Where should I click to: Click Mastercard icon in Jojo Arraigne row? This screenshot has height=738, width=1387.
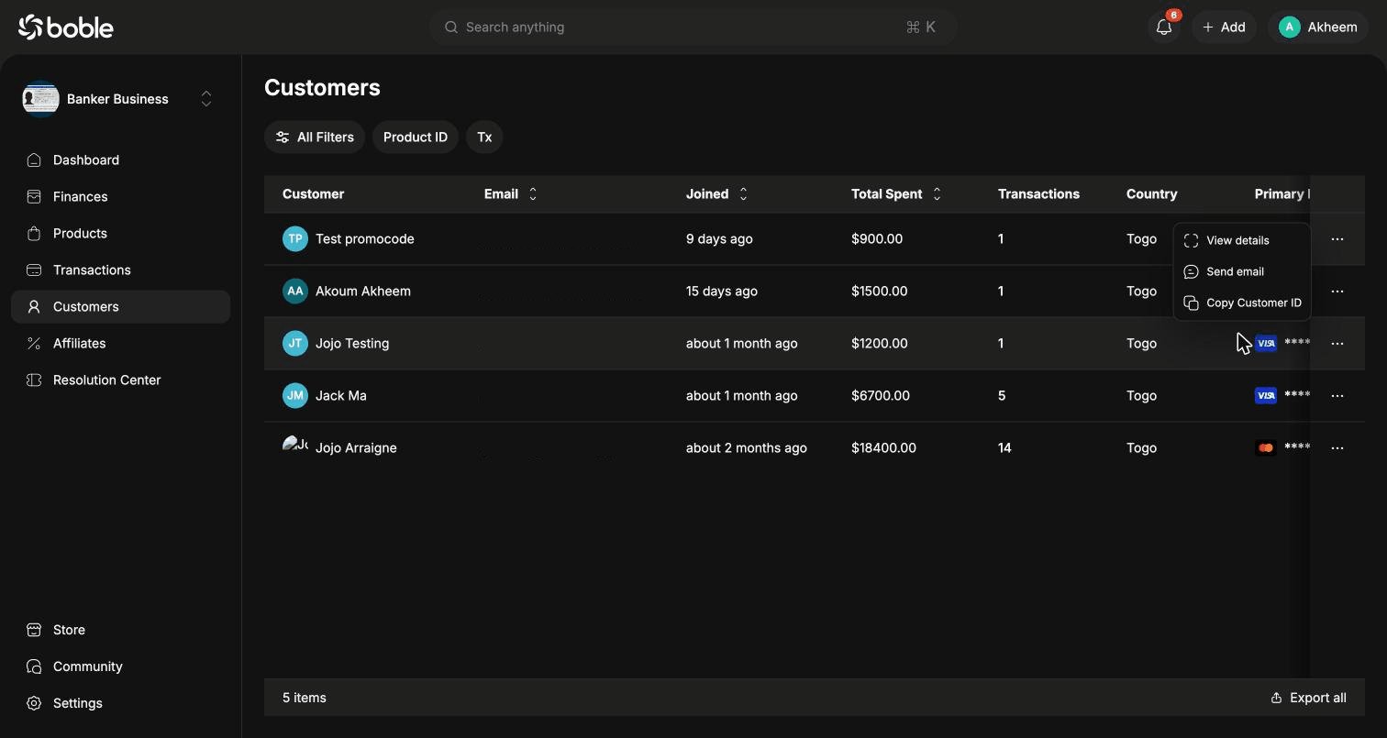point(1266,447)
